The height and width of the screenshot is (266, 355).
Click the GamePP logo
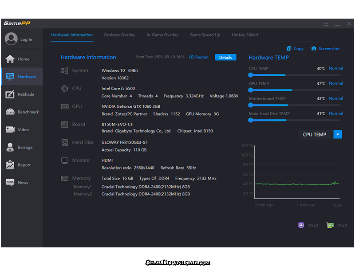[x=17, y=23]
